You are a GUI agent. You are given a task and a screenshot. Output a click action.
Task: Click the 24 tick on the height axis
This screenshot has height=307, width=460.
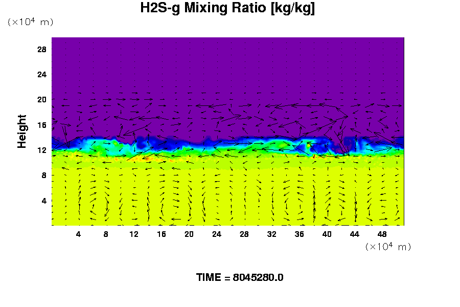click(42, 74)
